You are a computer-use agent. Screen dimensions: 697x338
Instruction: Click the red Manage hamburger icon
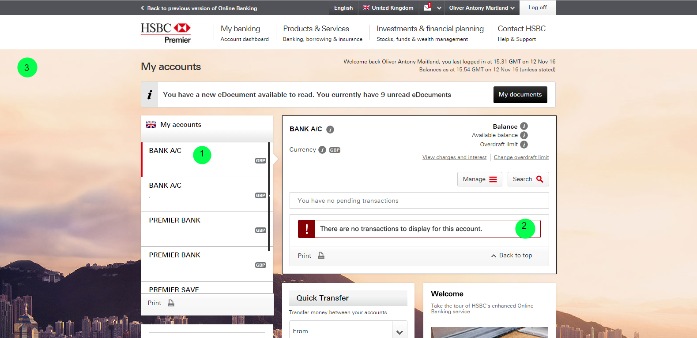493,179
